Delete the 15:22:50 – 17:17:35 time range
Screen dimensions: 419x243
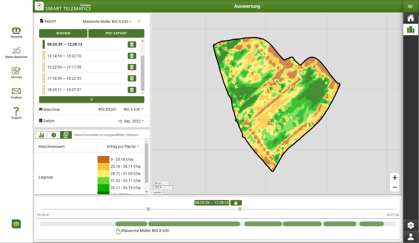(132, 67)
